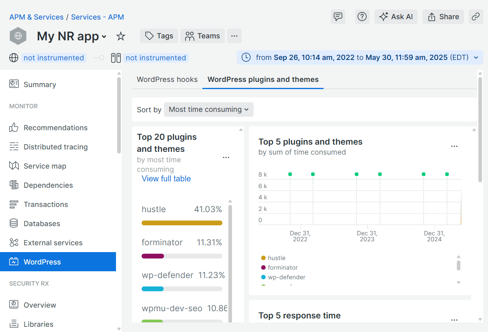The height and width of the screenshot is (332, 488).
Task: Open the Teams button
Action: click(x=202, y=36)
